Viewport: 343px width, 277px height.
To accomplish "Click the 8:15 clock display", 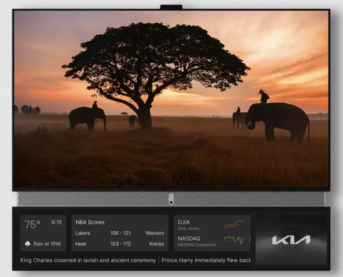I will tap(57, 222).
